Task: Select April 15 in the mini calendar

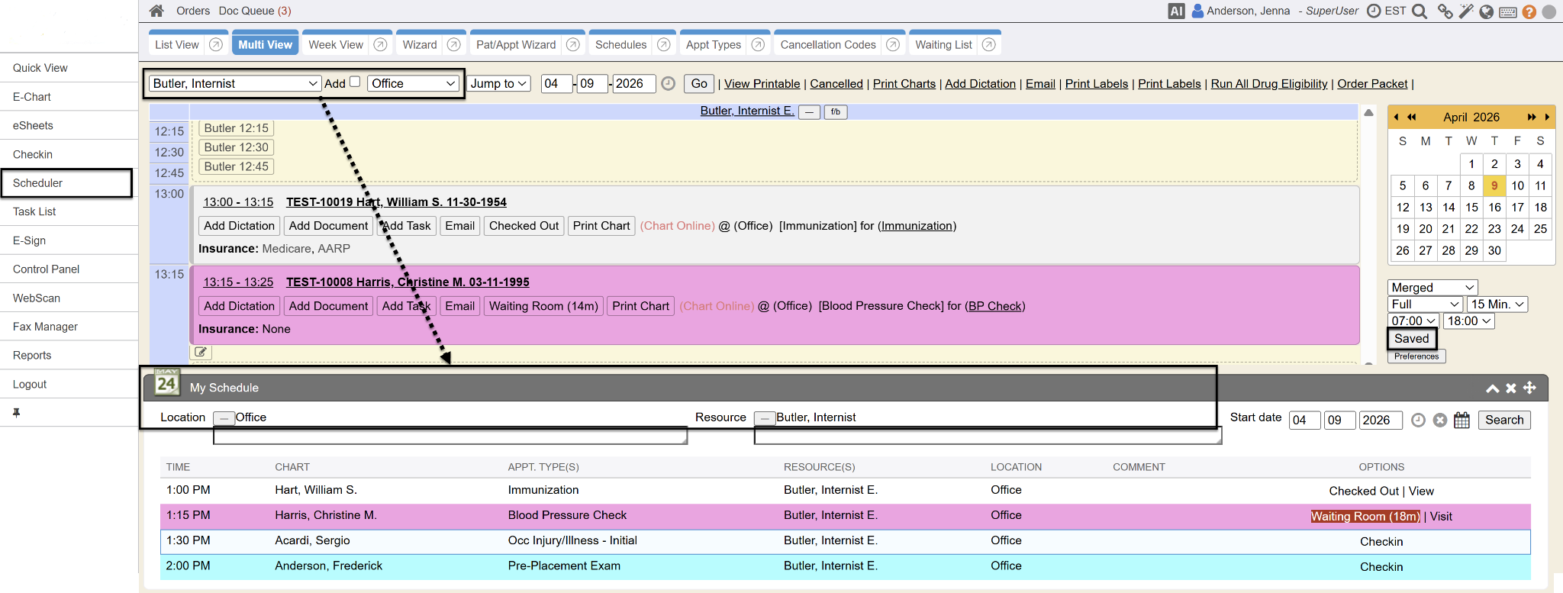Action: tap(1471, 207)
